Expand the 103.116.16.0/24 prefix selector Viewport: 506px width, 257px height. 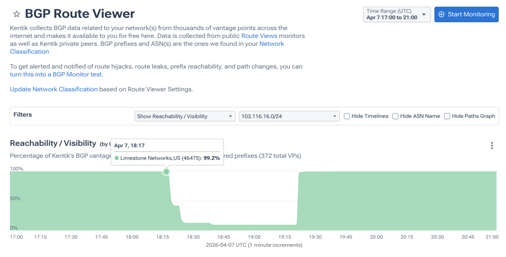click(x=289, y=116)
